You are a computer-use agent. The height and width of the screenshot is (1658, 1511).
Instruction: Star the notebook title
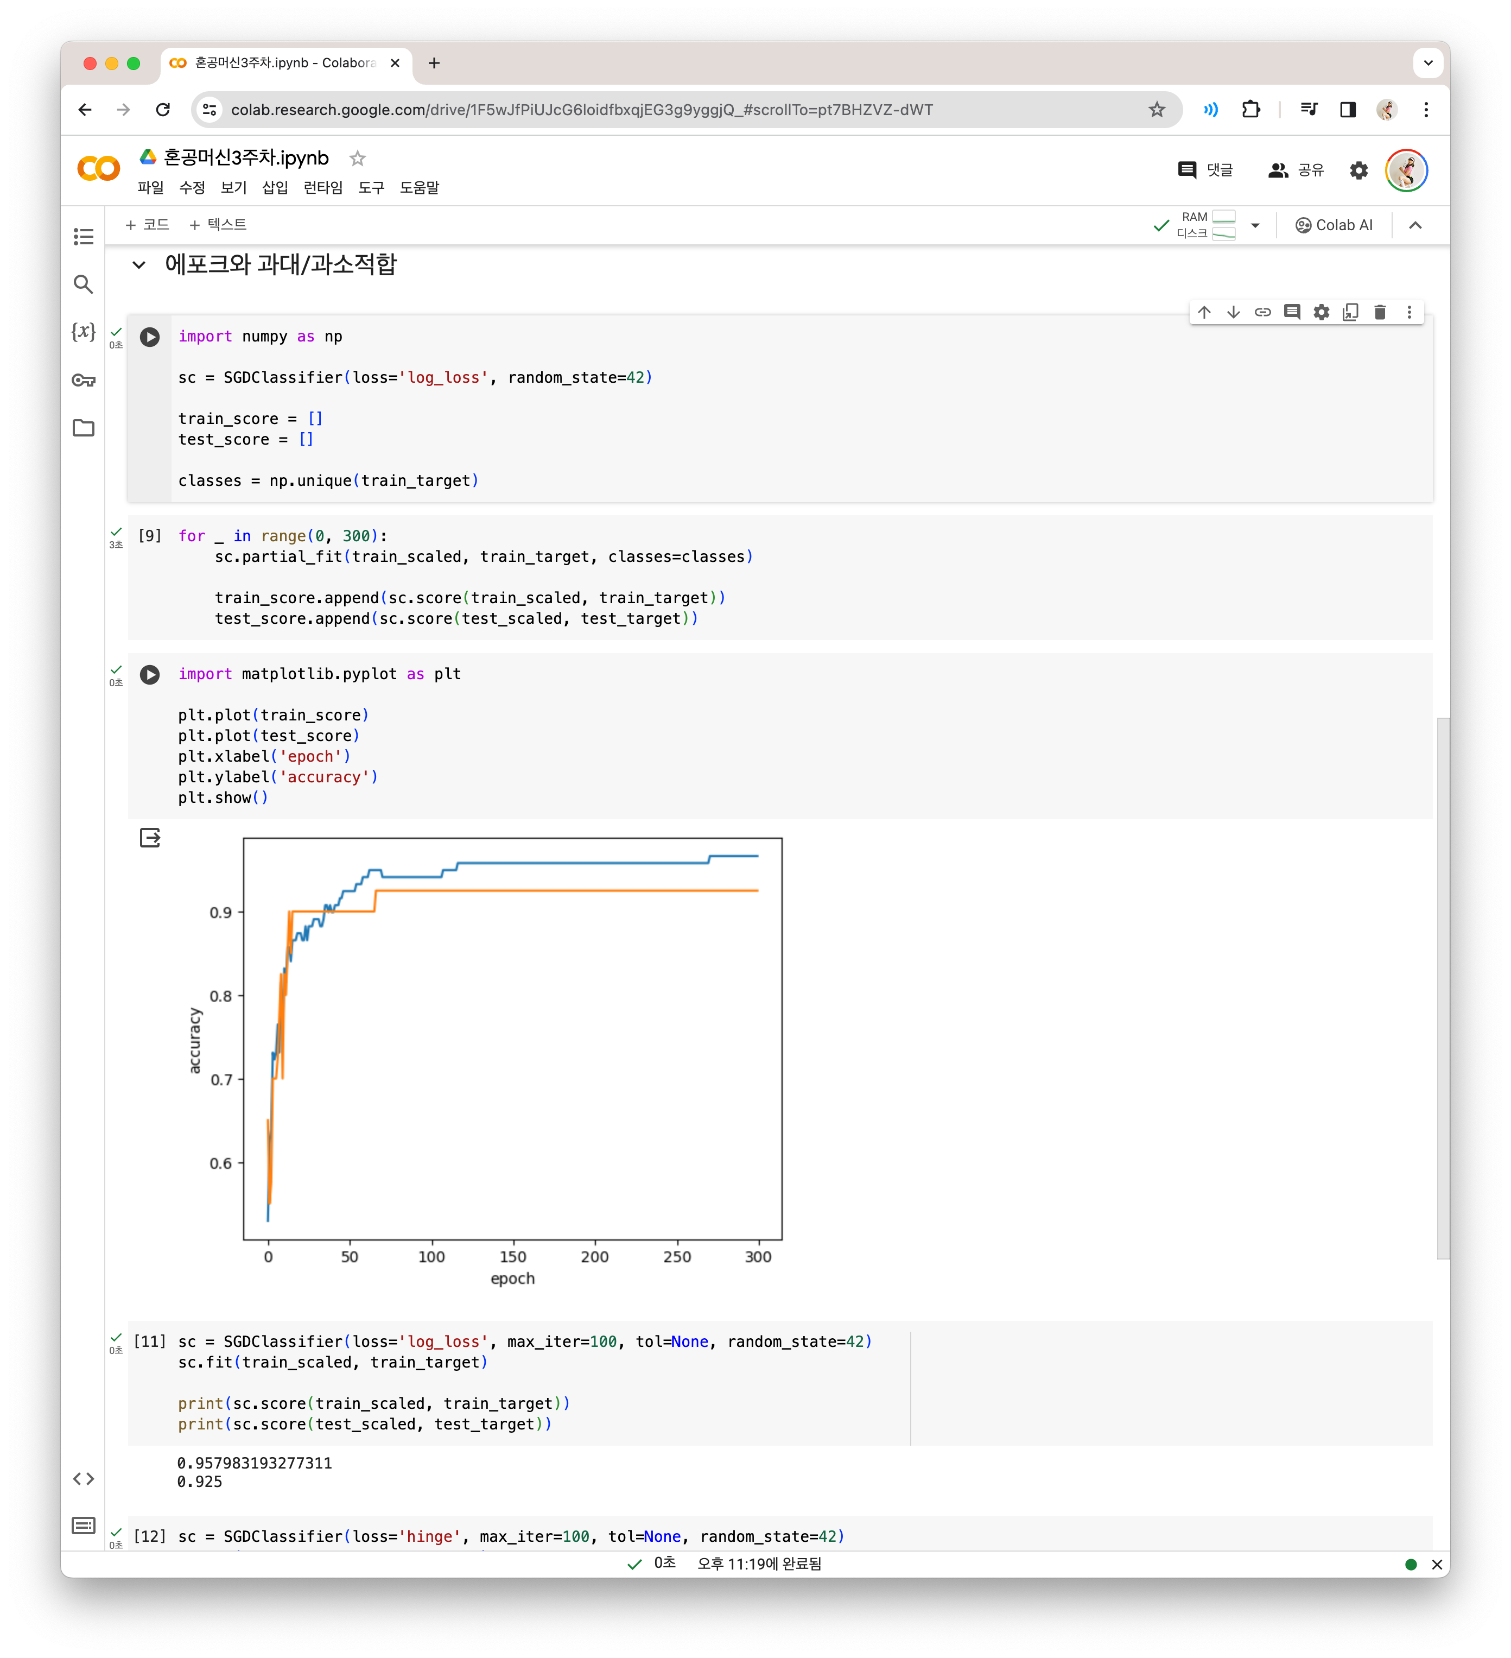tap(358, 158)
